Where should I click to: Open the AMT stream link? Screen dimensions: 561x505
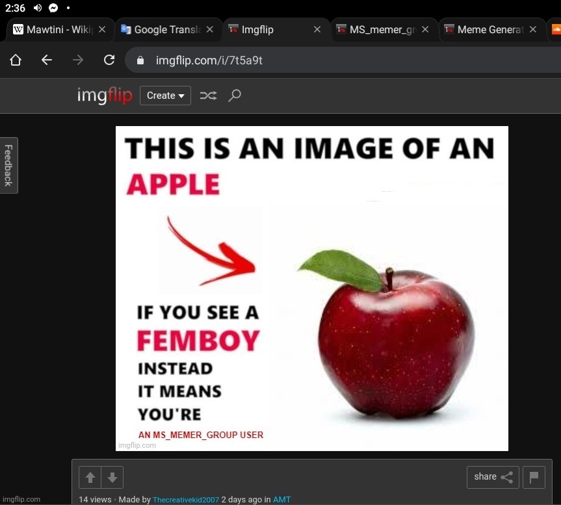point(281,500)
